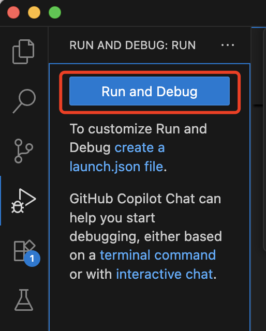Screen dimensions: 266x331
Task: Open the Explorer view in activity bar
Action: click(23, 52)
